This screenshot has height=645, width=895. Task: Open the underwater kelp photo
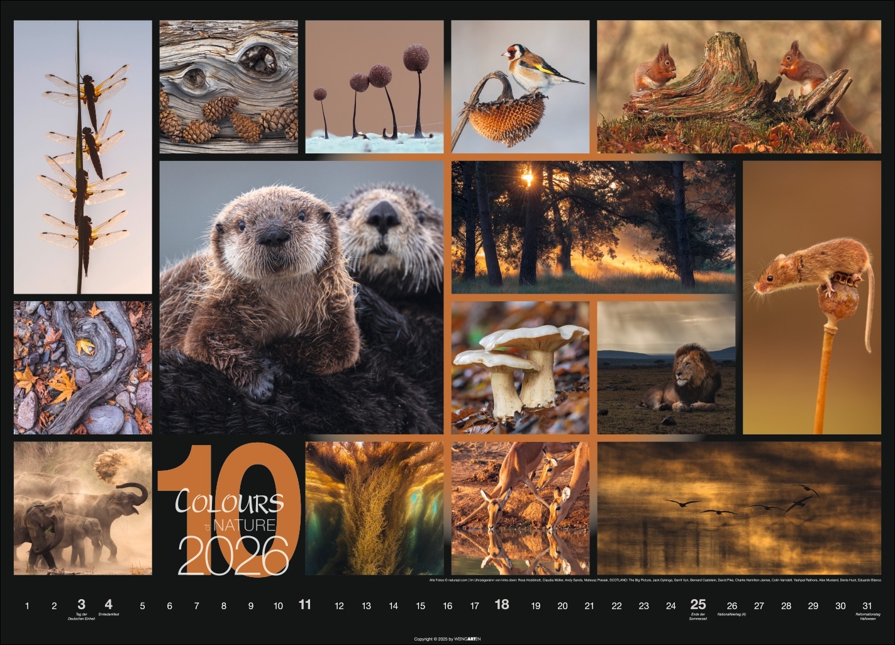coord(374,508)
